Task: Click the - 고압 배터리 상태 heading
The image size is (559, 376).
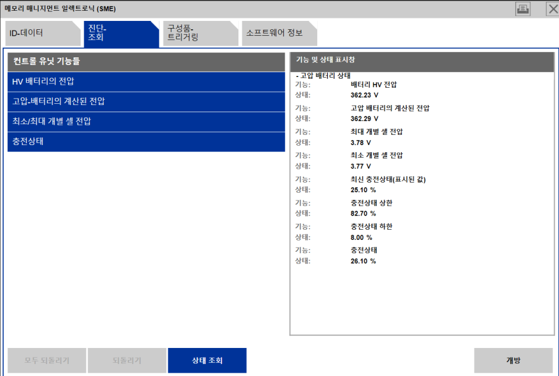Action: pos(323,76)
